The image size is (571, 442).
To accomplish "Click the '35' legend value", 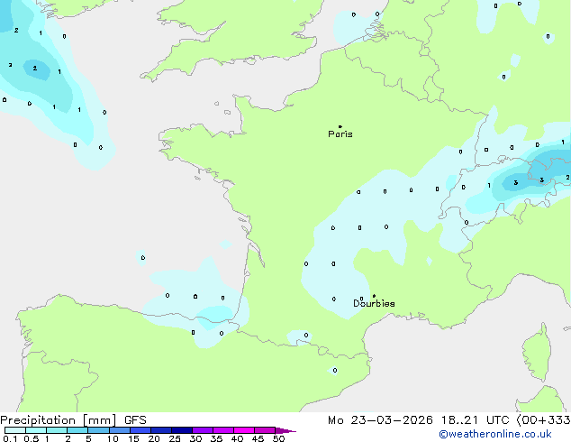I will (216, 438).
